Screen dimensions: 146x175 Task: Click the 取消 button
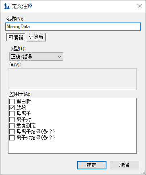click(x=124, y=165)
